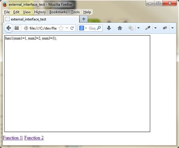179x148 pixels.
Task: Select the external_interface_test tab
Action: 42,19
